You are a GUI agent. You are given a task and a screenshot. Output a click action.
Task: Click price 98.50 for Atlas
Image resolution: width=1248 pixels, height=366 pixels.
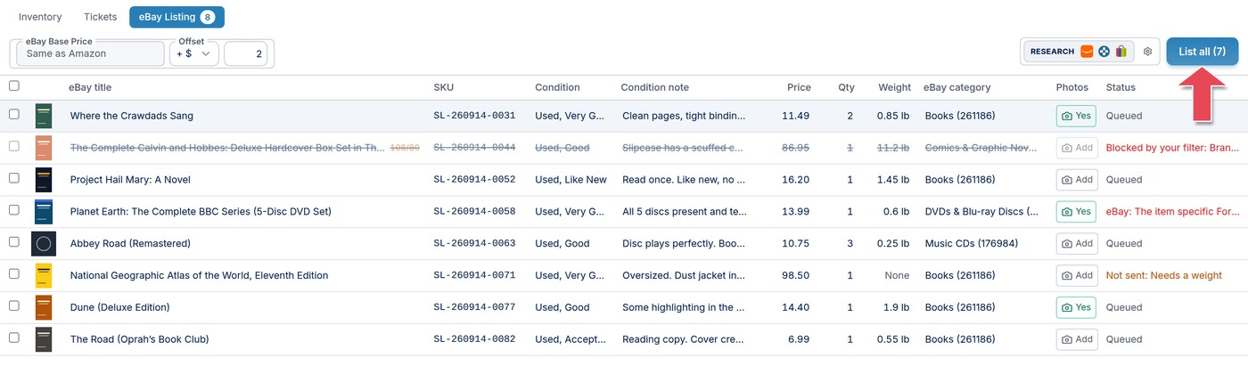(x=795, y=276)
